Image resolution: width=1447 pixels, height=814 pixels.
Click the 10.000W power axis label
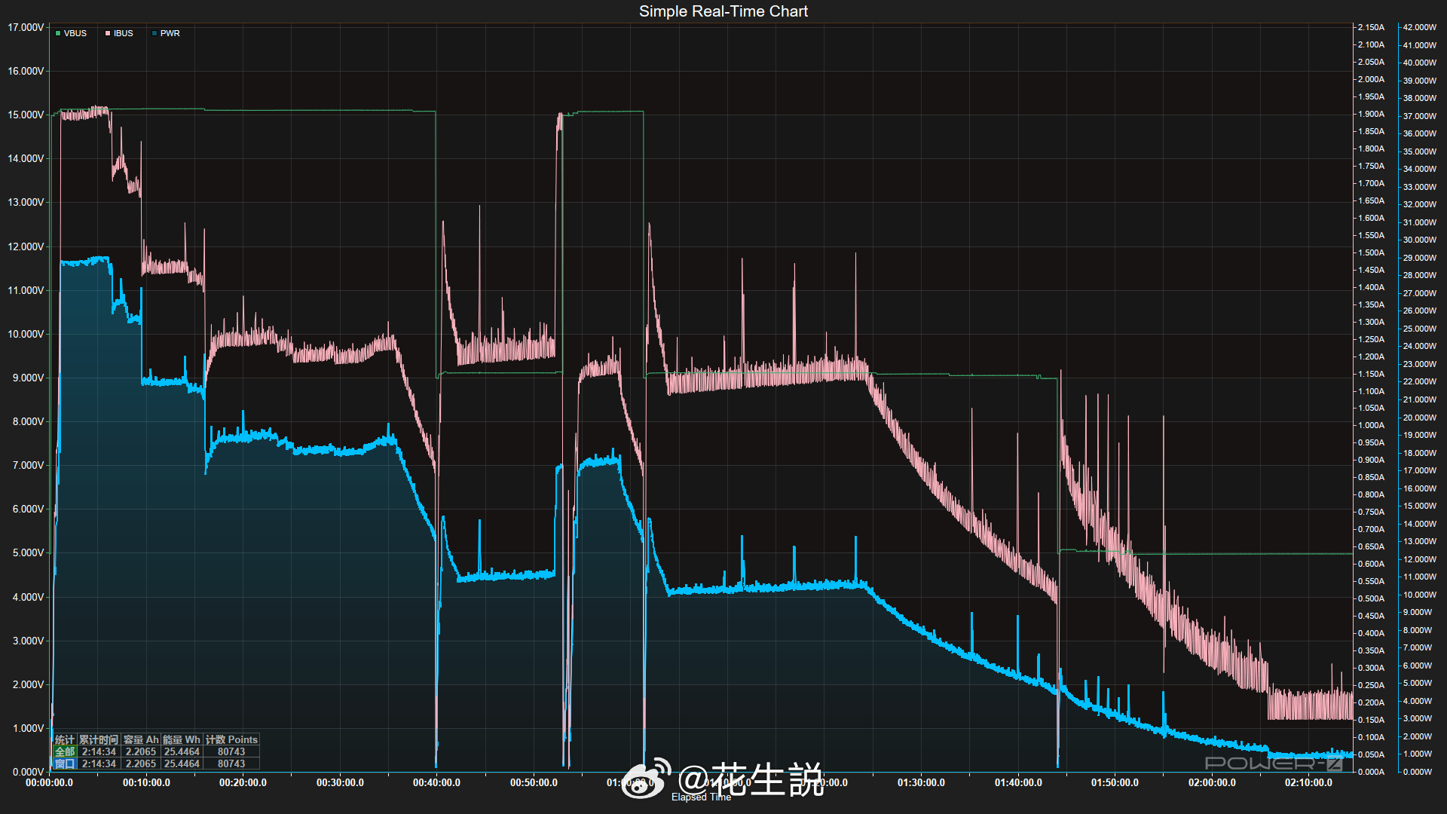pos(1419,595)
